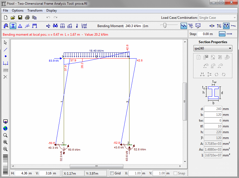The height and width of the screenshot is (178, 239).
Task: Edit the V dimension field
Action: point(46,173)
